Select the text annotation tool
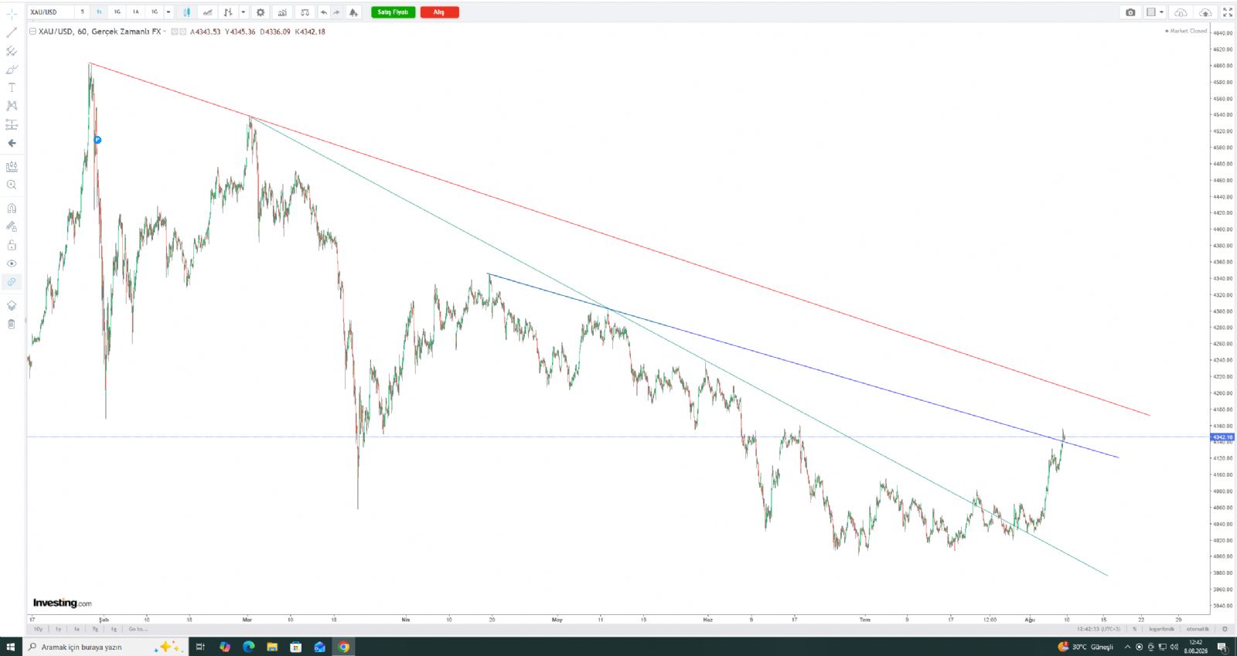 pyautogui.click(x=12, y=87)
